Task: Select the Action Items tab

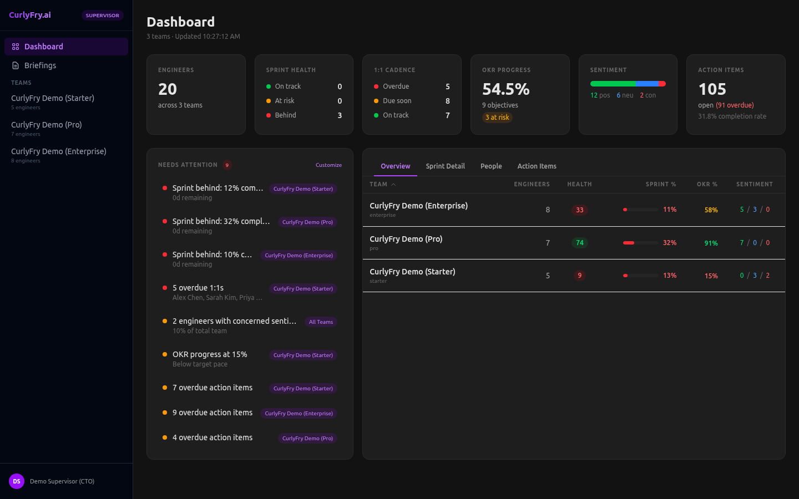Action: pyautogui.click(x=537, y=166)
